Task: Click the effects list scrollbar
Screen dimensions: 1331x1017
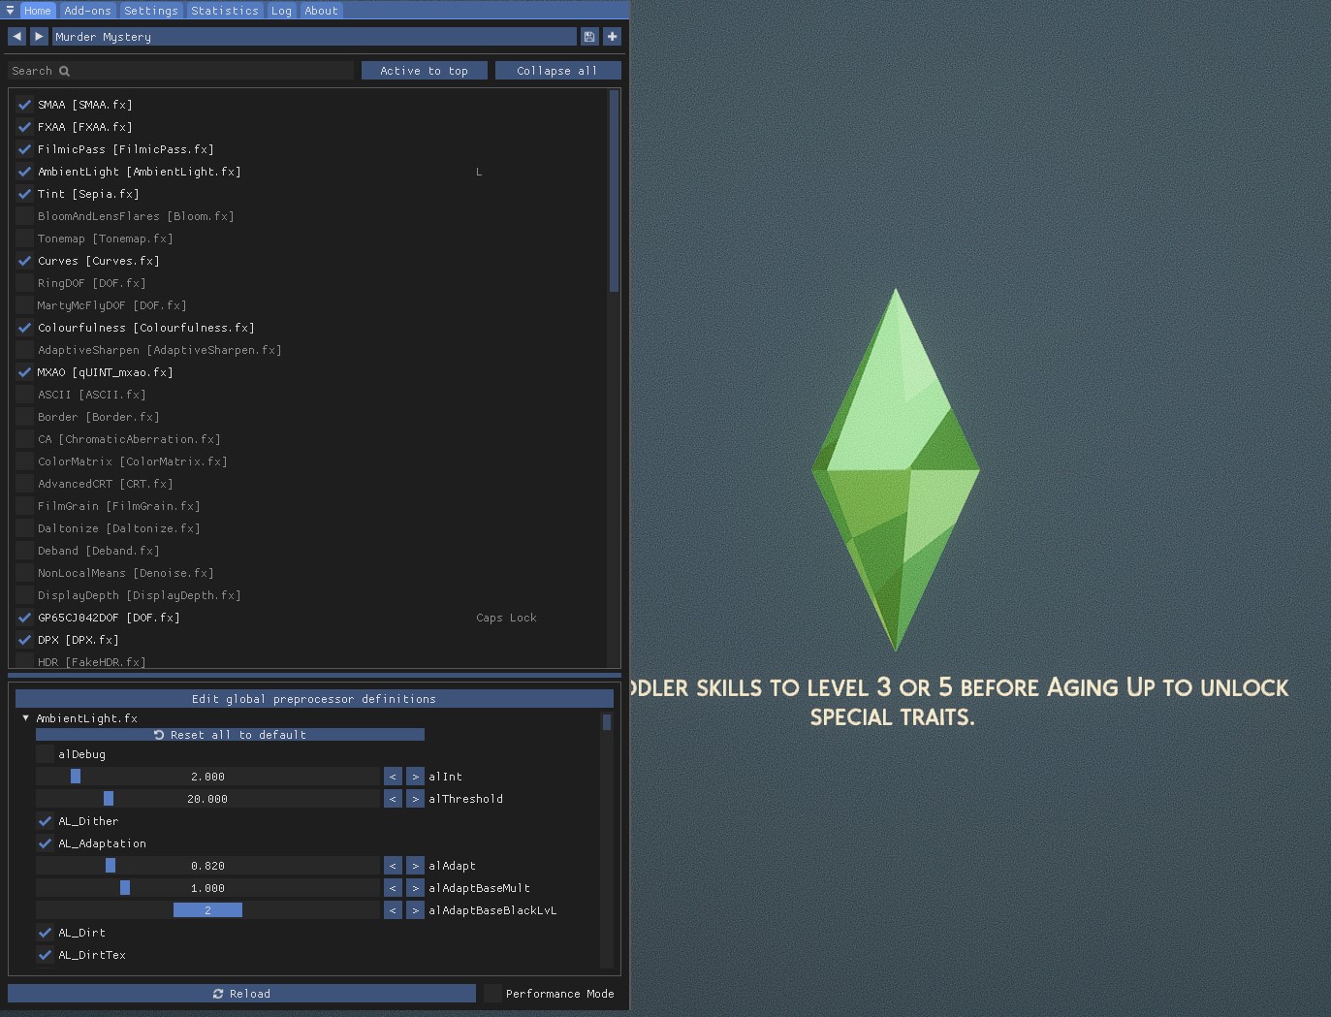Action: (614, 192)
